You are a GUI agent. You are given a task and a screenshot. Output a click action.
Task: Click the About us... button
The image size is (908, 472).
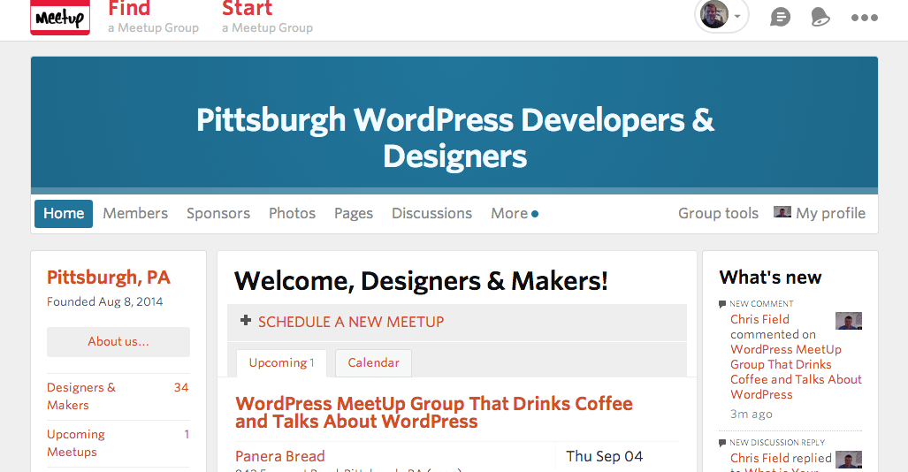[118, 342]
